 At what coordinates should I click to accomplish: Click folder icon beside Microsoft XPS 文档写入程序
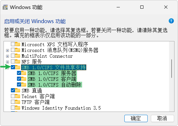click(x=18, y=44)
